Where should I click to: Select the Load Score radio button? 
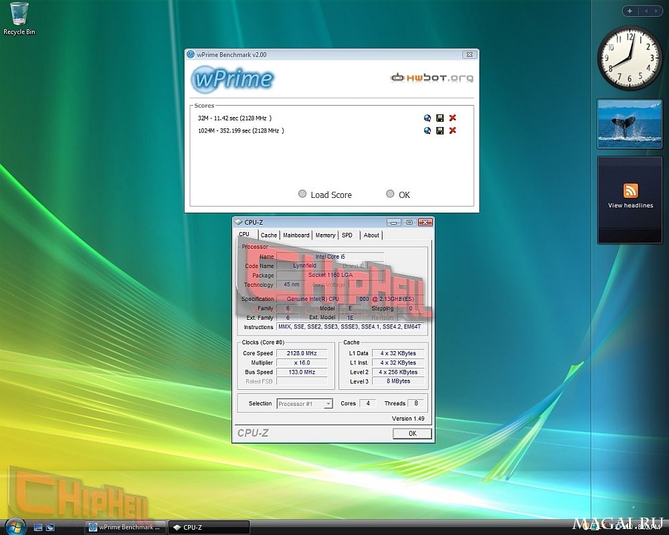302,194
